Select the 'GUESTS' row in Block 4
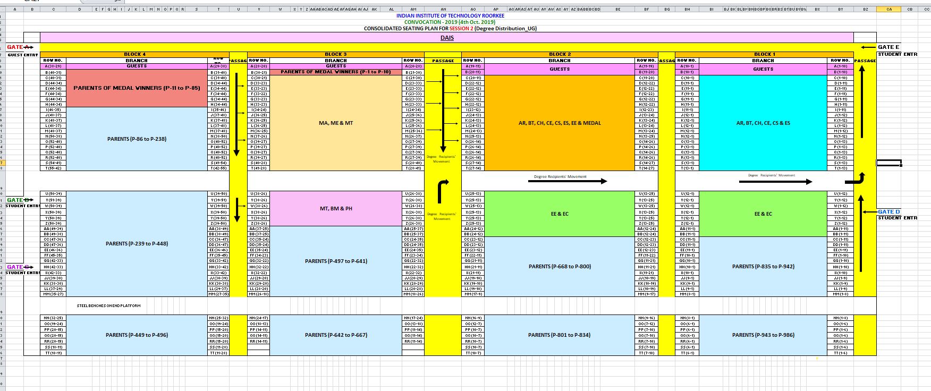Viewport: 931px width, 391px height. tap(137, 66)
